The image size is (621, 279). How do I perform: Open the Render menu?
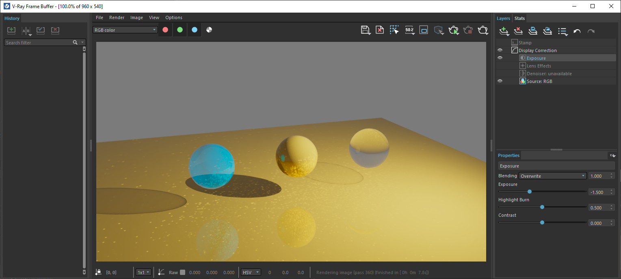117,17
